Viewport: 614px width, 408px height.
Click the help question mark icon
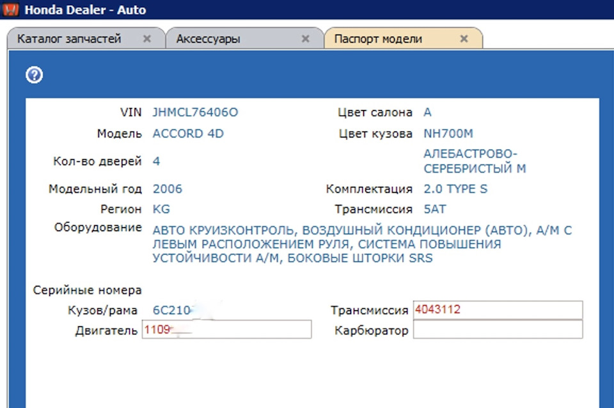click(34, 75)
